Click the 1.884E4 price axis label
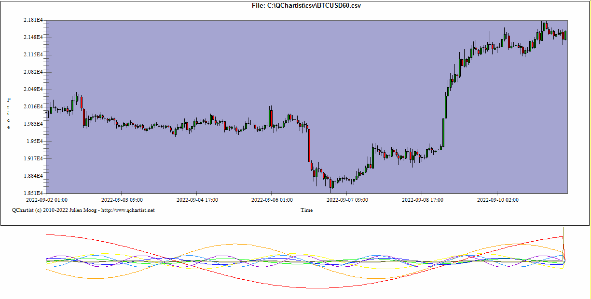 (33, 176)
